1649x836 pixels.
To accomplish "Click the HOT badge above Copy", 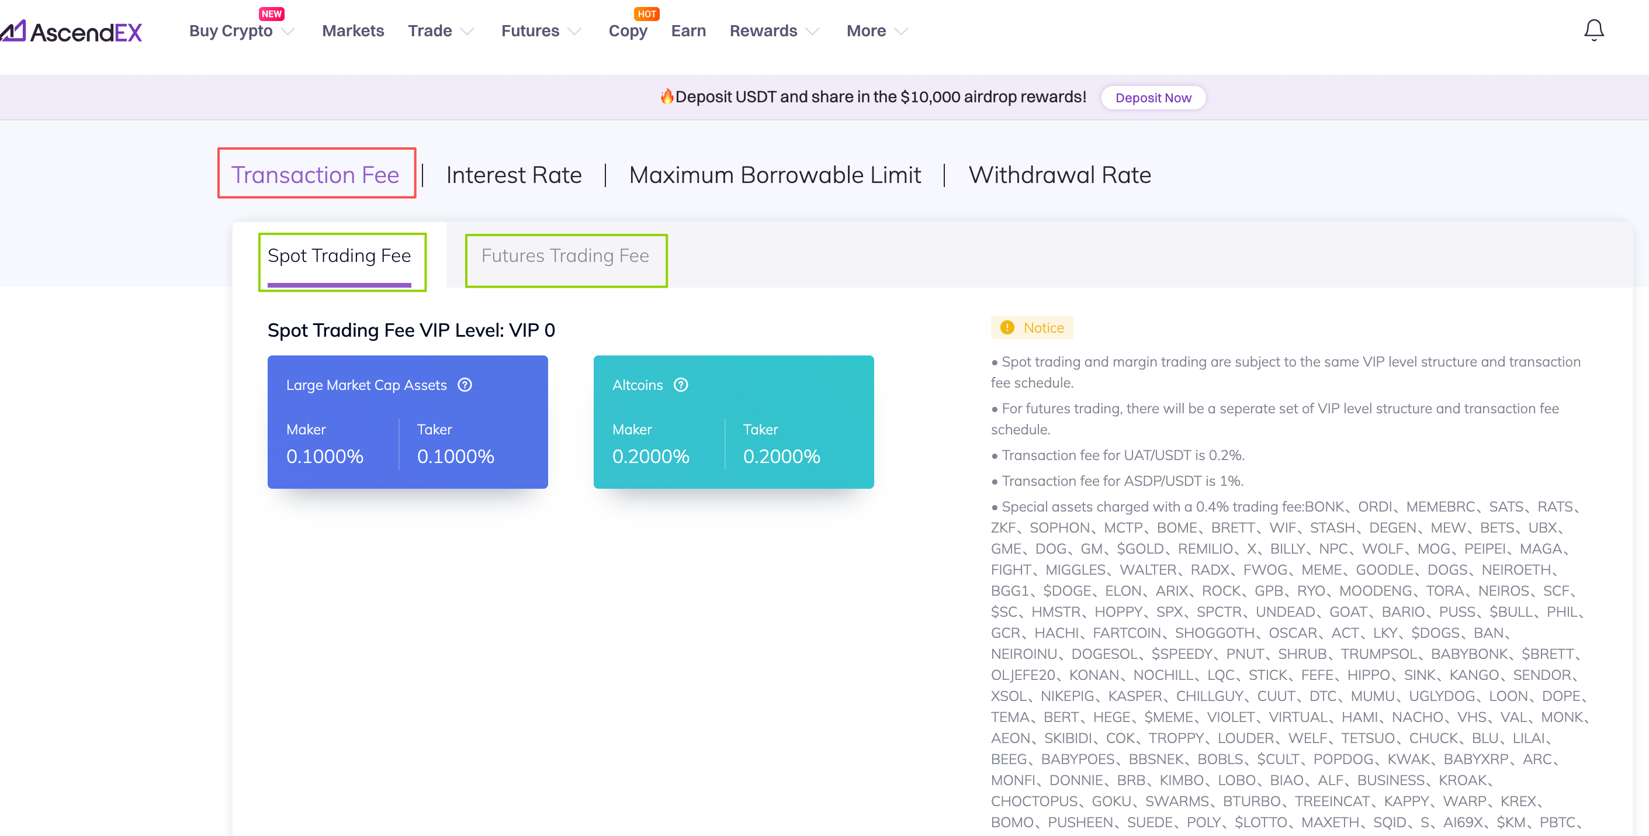I will 646,13.
